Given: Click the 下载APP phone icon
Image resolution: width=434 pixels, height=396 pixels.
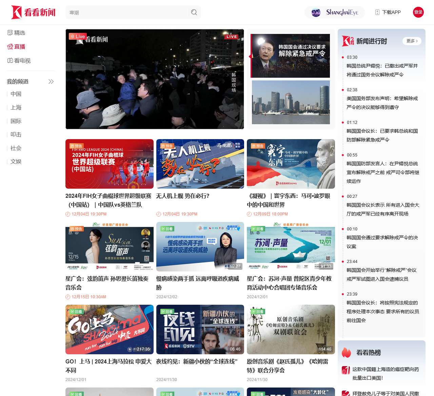Looking at the screenshot, I should [x=377, y=12].
